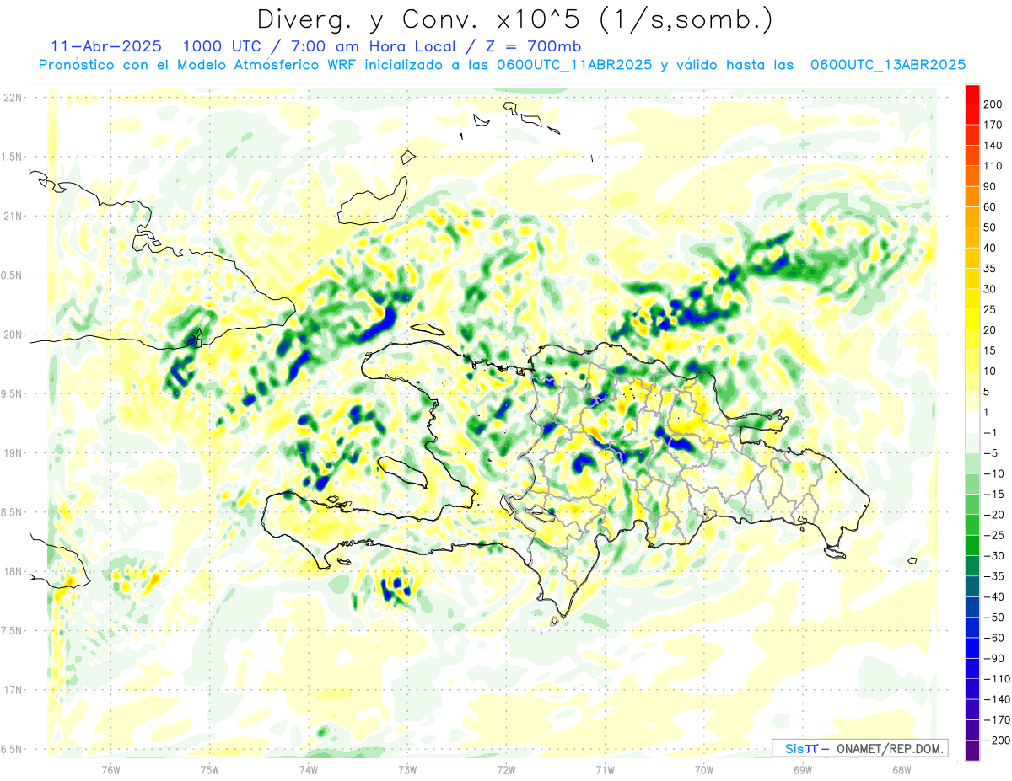
Task: Click the "-15" colorbar value
Action: coord(996,494)
